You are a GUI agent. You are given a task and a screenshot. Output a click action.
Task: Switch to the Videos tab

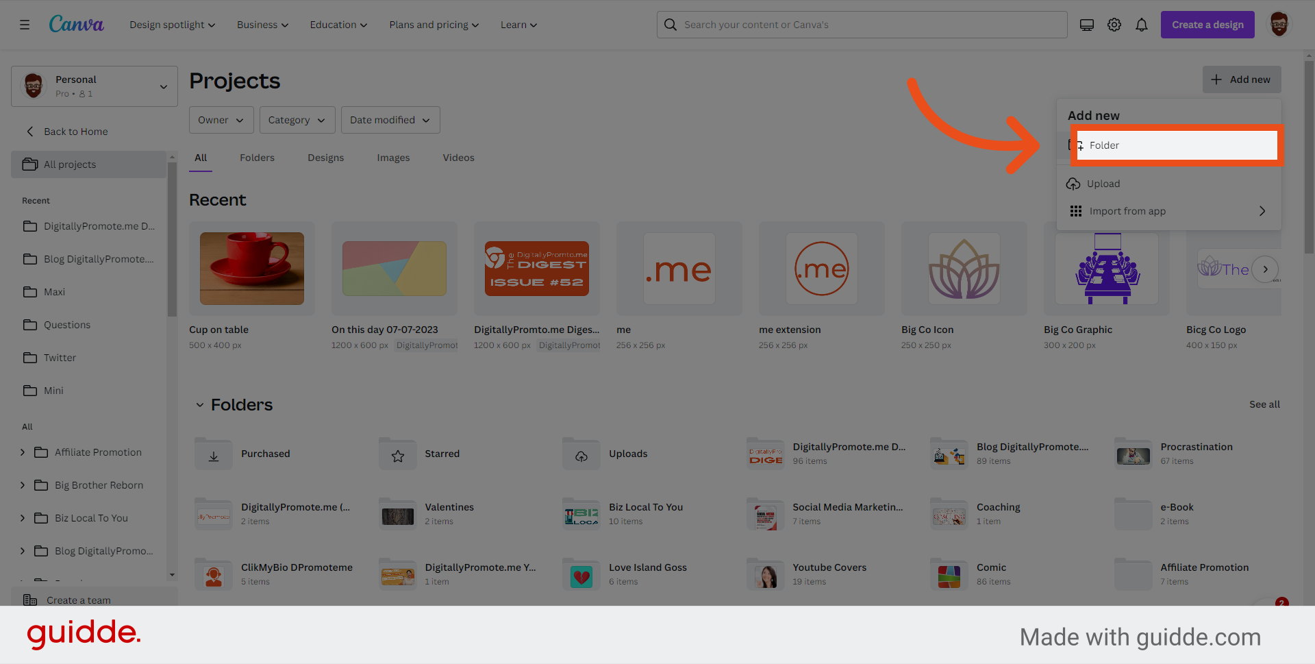click(458, 158)
